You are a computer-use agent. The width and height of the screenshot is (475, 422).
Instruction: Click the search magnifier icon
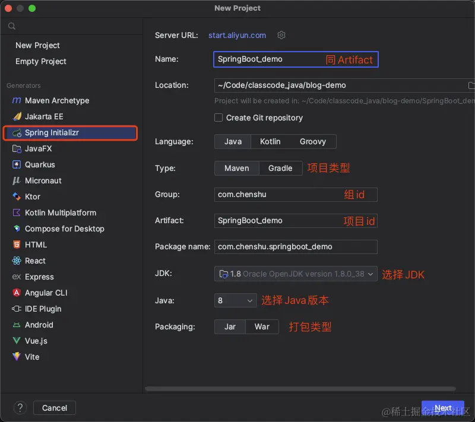[x=12, y=26]
